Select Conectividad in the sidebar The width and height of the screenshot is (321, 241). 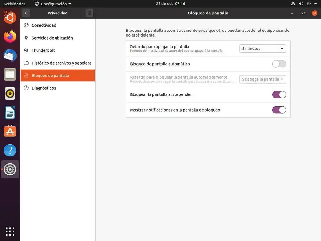[58, 25]
